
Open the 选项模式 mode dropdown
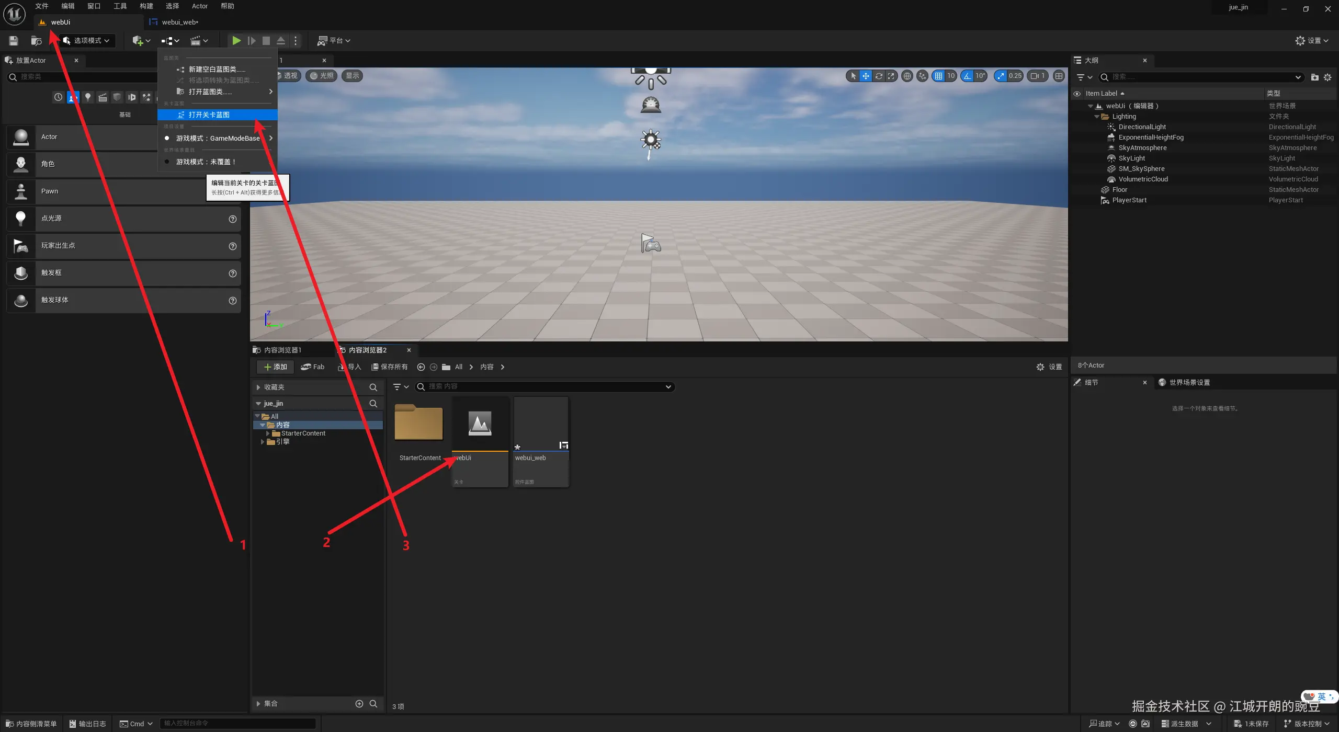87,40
